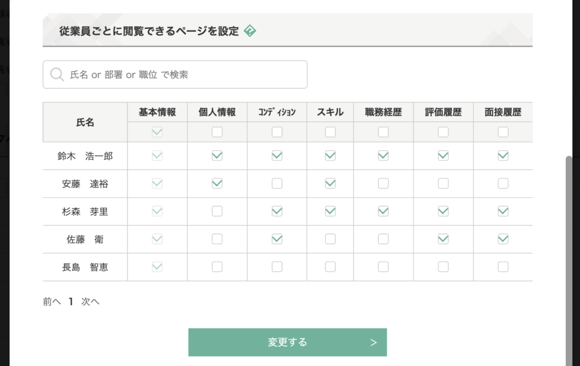
Task: Select the name cell 安藤 達裕
Action: coord(85,184)
